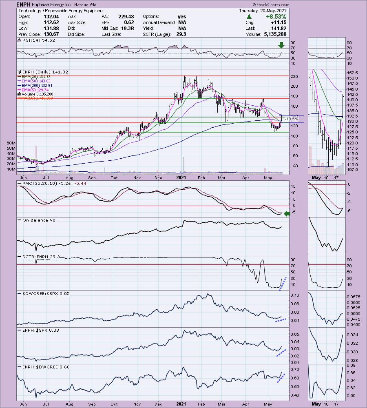Click the ENPH:$SPX 0.03 panel label

(x=41, y=330)
